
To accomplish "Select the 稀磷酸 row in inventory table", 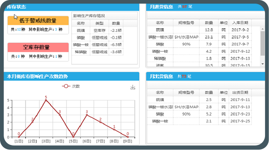I will 97,52.
